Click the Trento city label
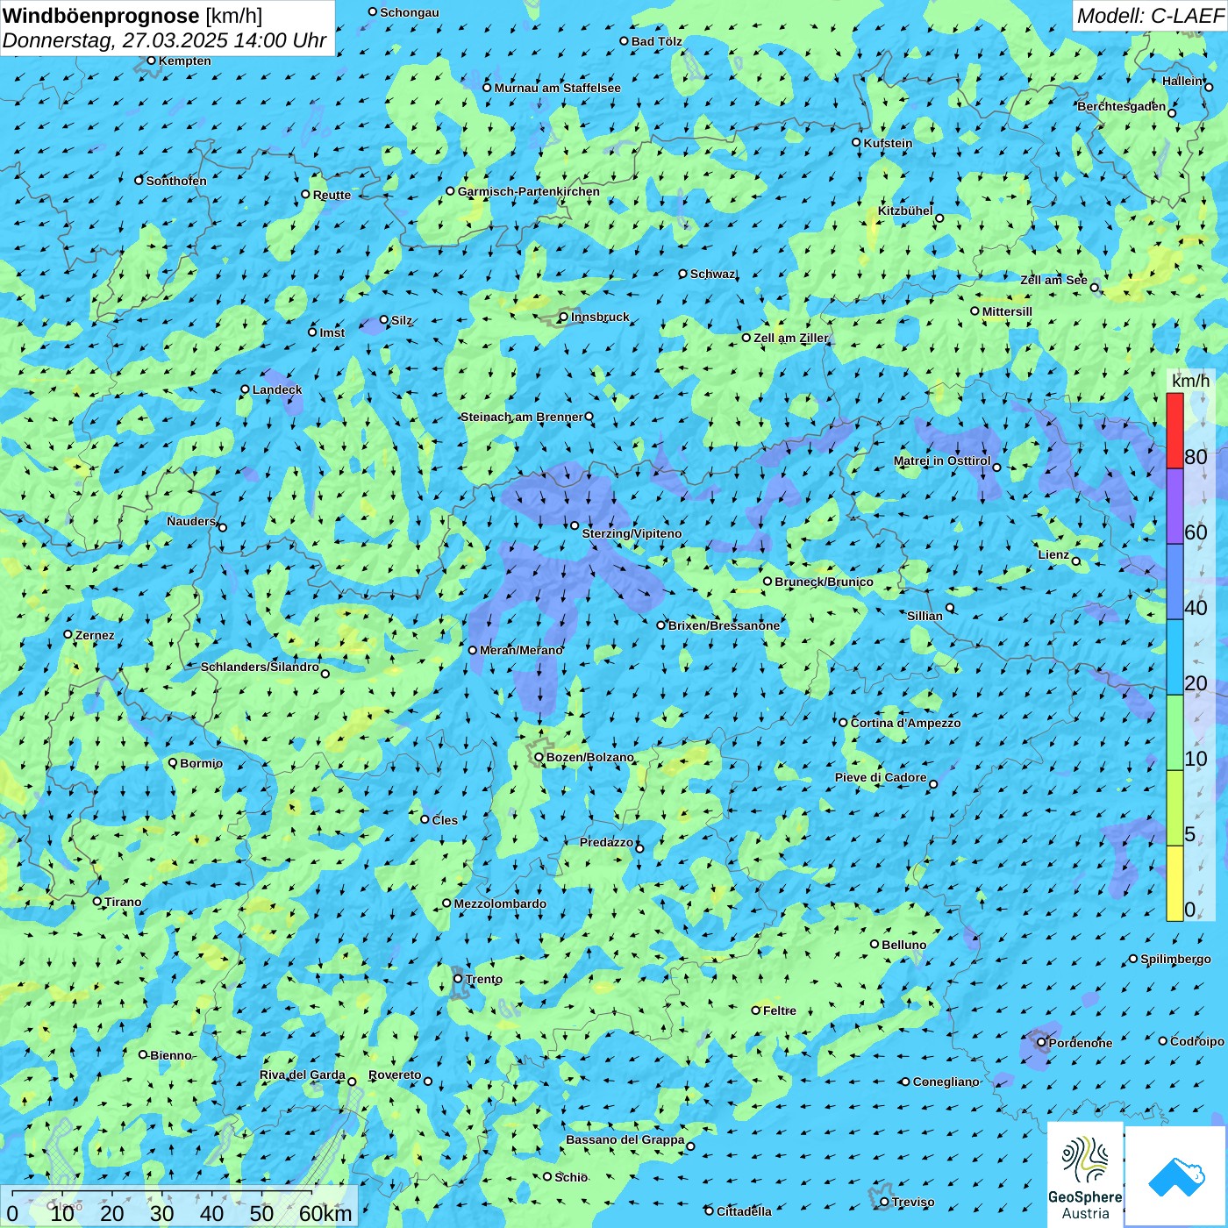 pos(484,979)
